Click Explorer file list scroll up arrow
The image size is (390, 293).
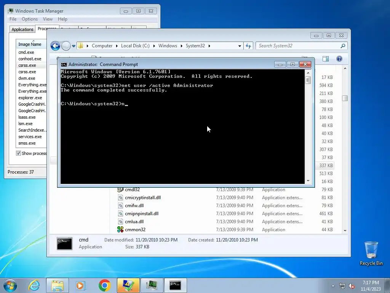point(345,68)
